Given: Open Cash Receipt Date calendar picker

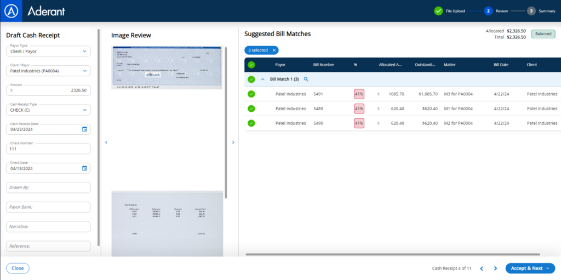Looking at the screenshot, I should (84, 129).
